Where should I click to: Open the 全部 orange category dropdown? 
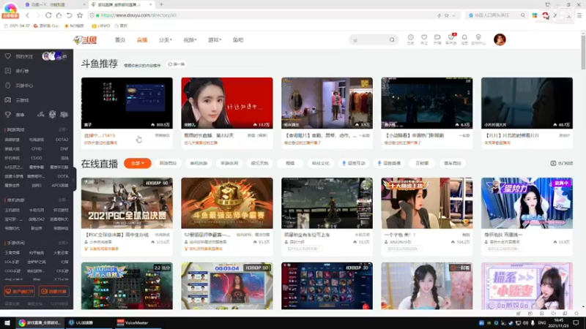138,163
